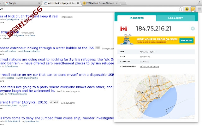Open the off-and-on user link
The height and width of the screenshot is (126, 202).
tap(10, 51)
